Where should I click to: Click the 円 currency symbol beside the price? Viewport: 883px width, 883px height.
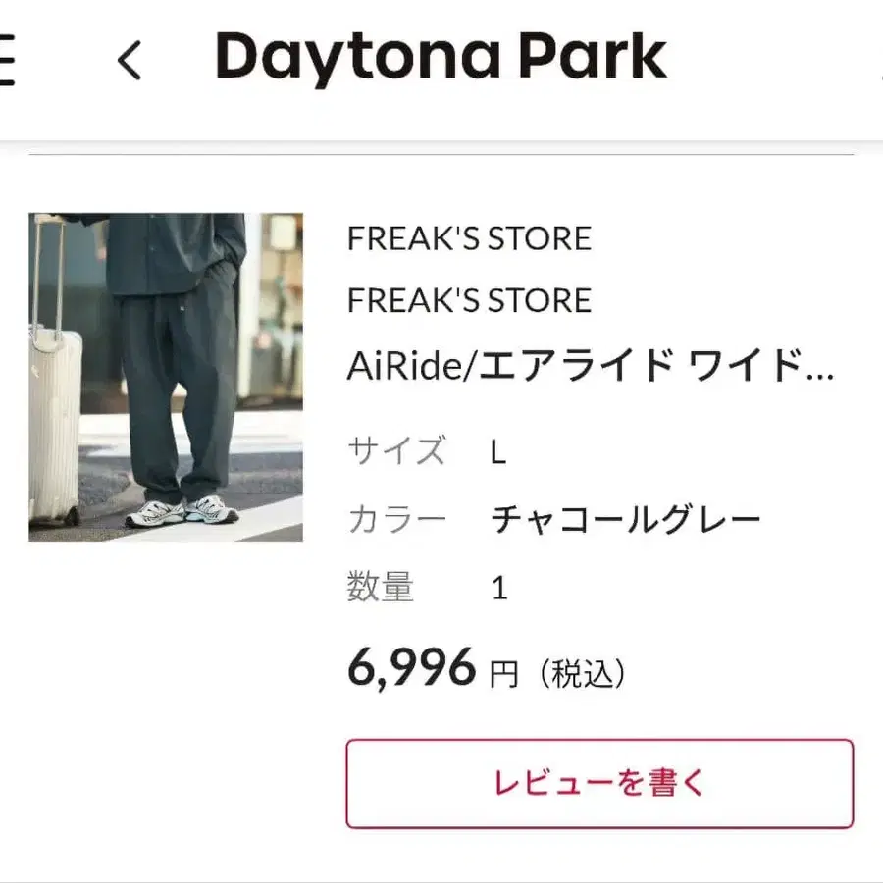point(504,674)
